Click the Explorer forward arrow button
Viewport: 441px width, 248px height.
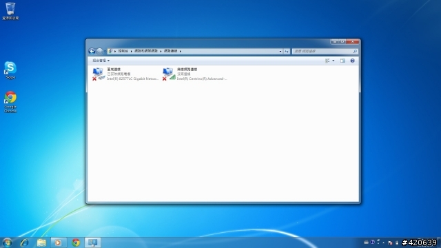coord(99,51)
